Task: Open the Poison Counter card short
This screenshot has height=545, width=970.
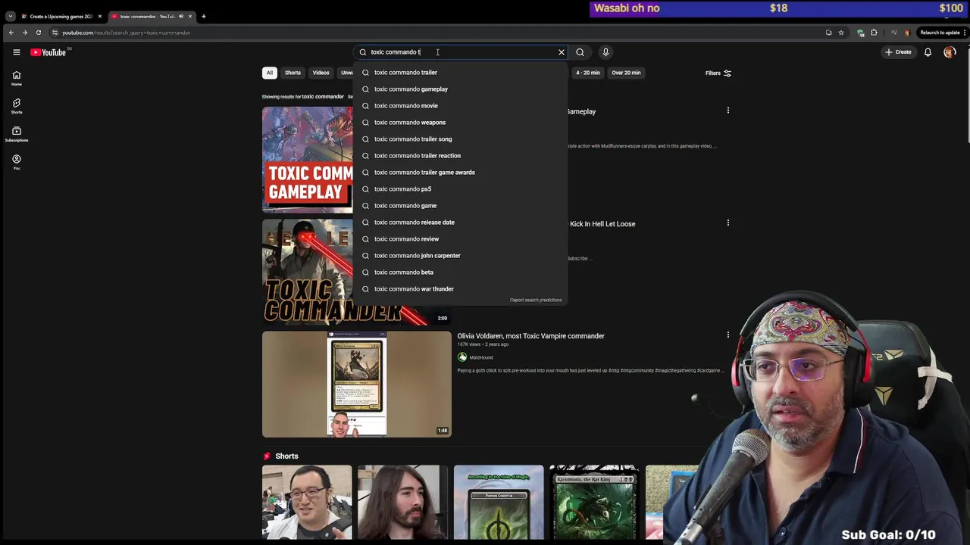Action: [x=499, y=503]
